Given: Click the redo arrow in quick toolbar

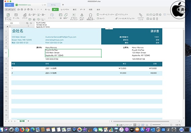Looking at the screenshot, I should pos(38,9).
